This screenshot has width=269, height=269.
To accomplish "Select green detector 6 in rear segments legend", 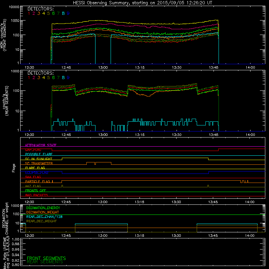I will [x=53, y=78].
